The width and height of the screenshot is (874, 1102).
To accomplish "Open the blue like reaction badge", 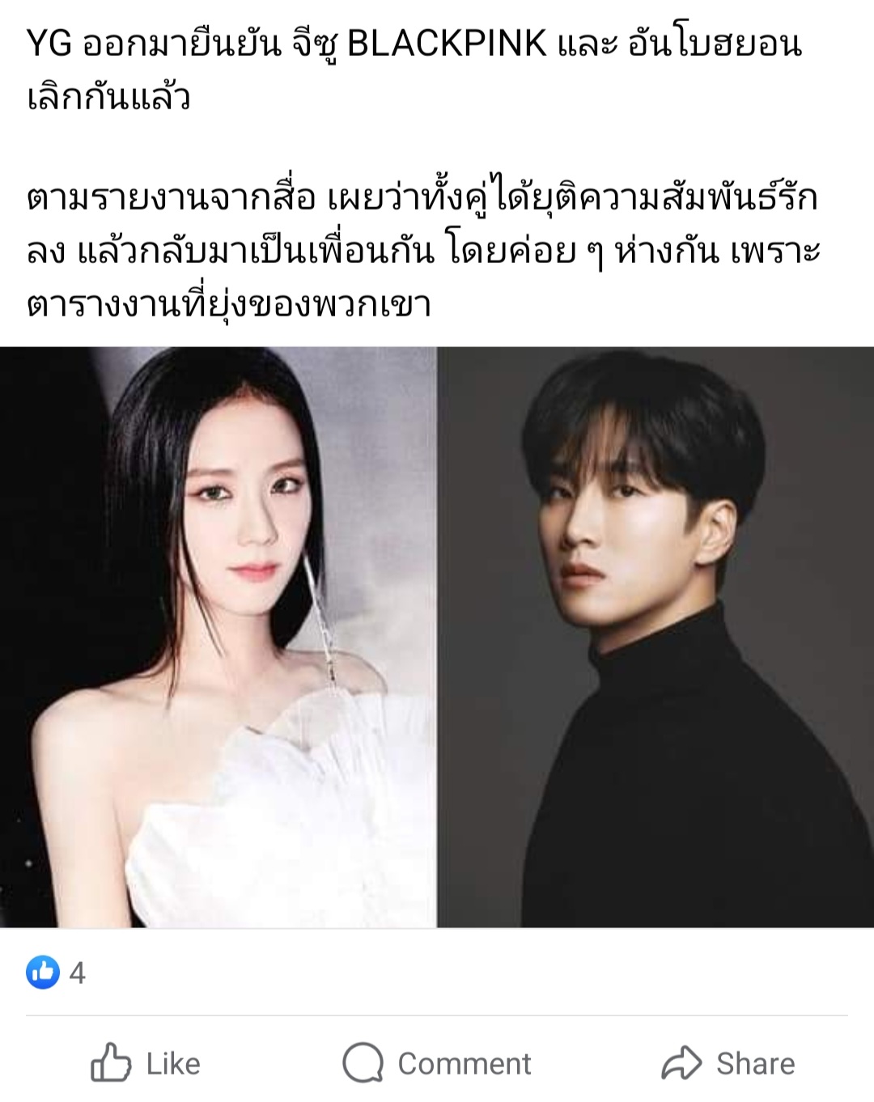I will (x=43, y=972).
